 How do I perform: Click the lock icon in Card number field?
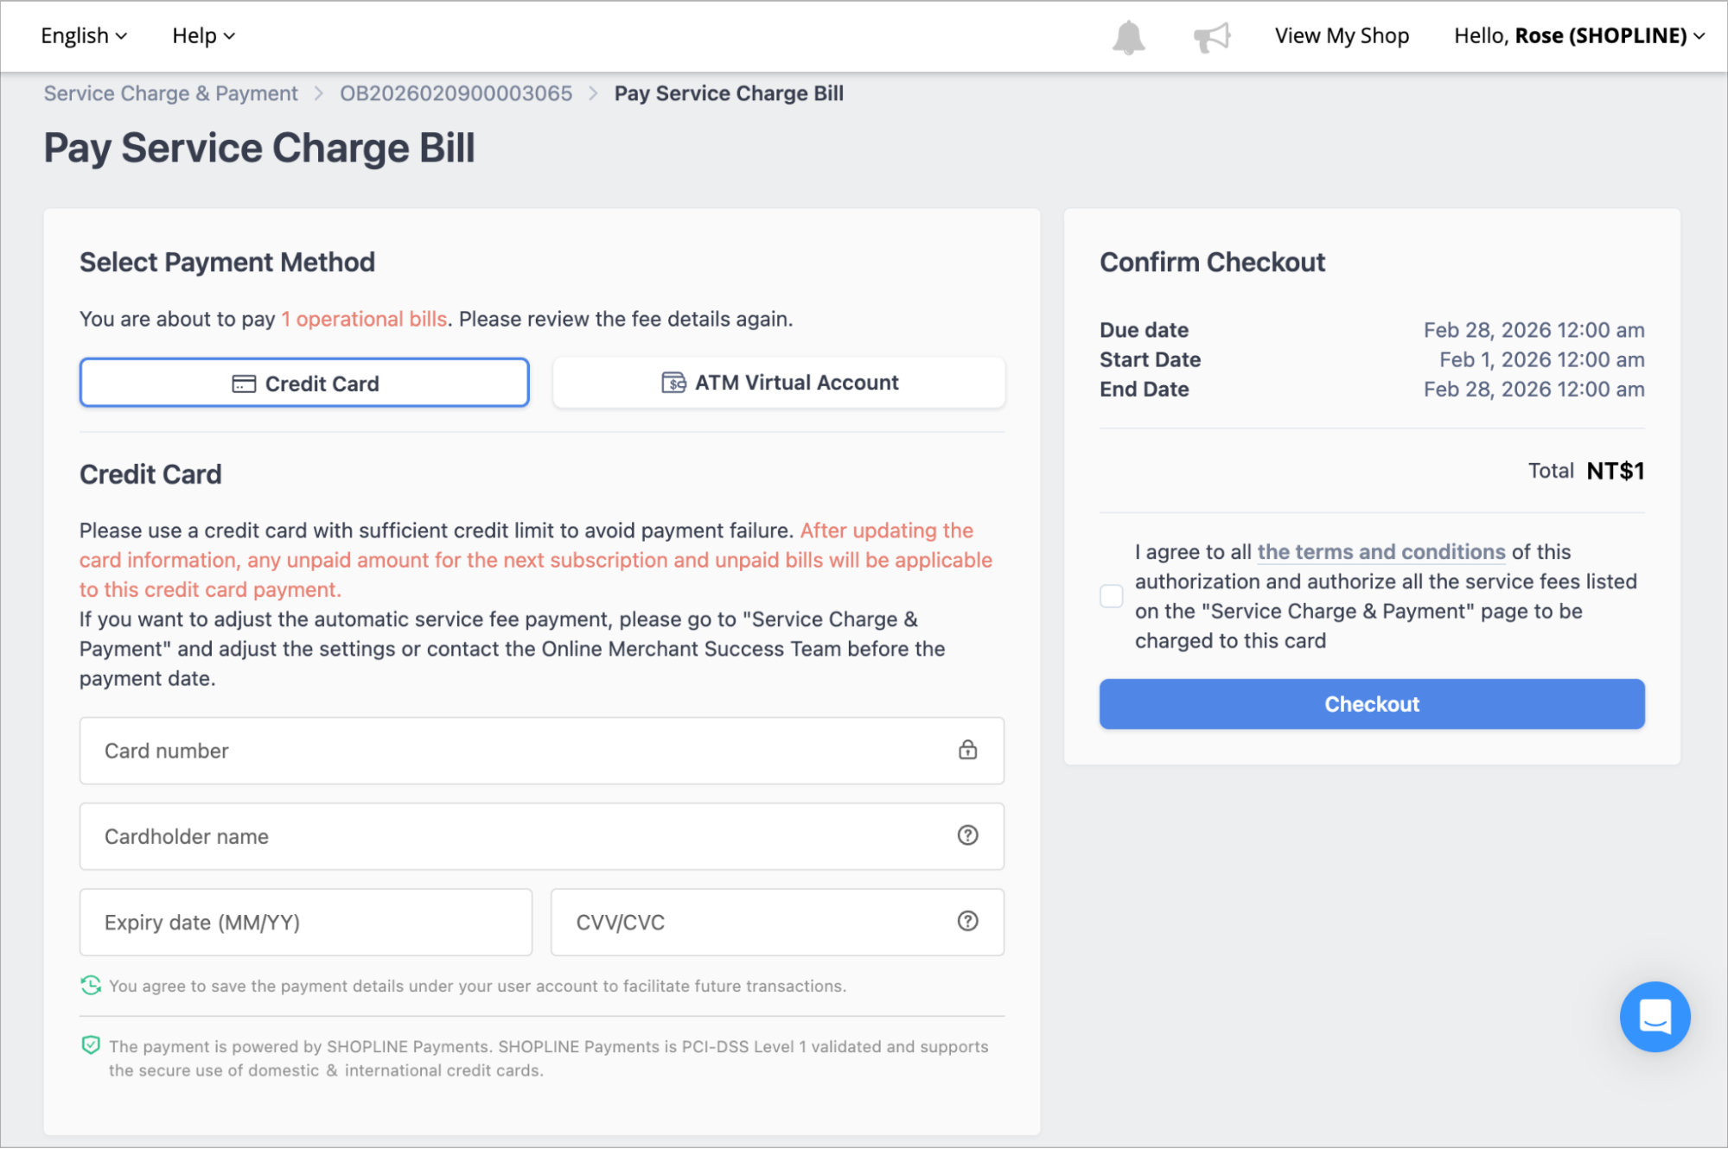pos(967,750)
